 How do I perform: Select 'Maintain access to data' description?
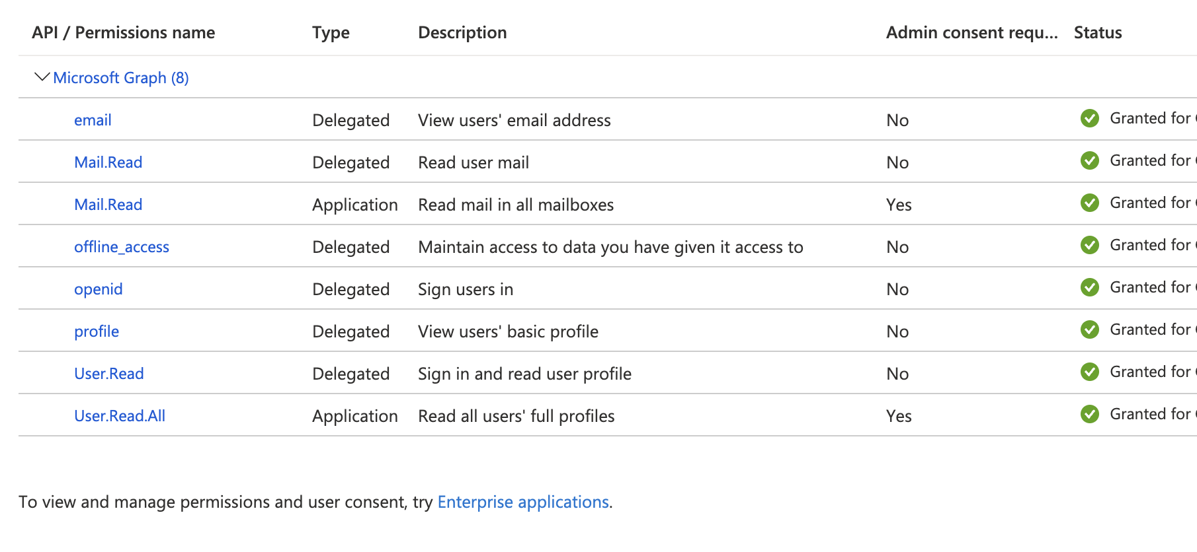(610, 247)
